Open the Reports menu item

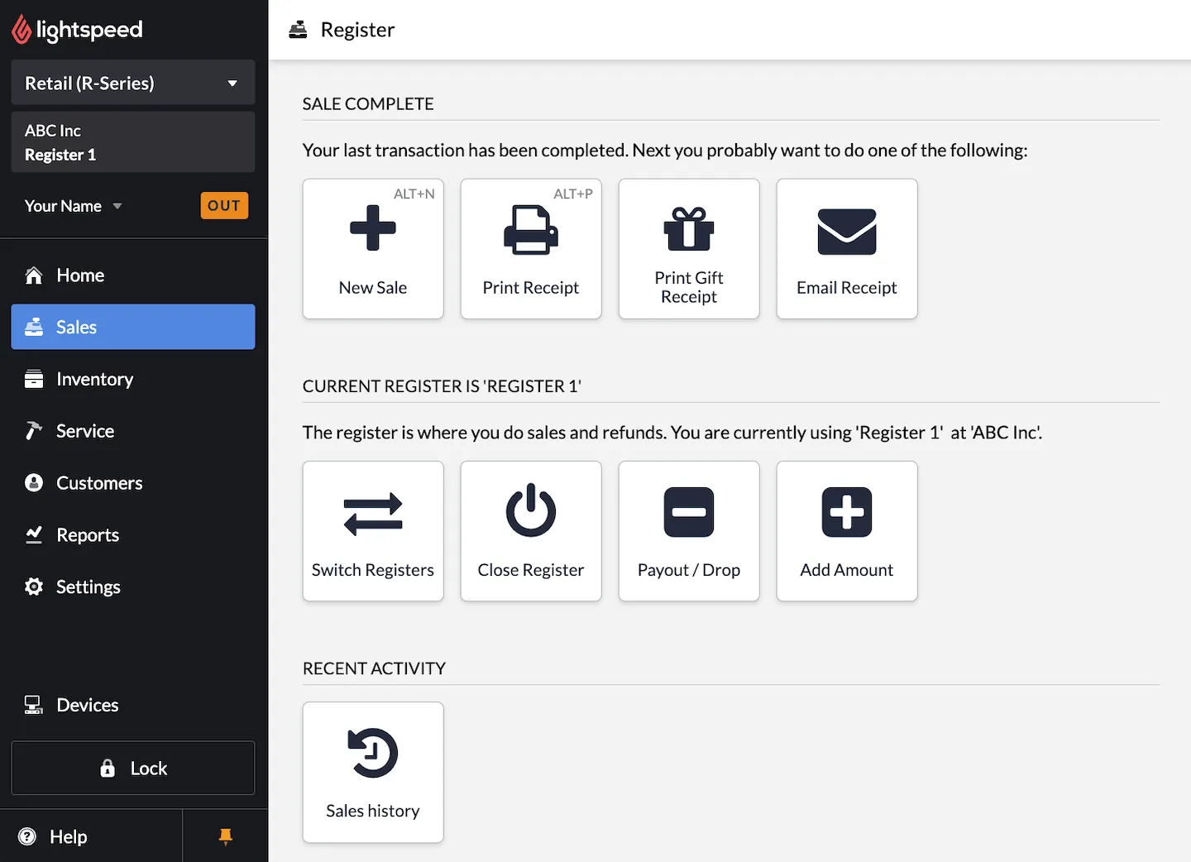coord(88,535)
